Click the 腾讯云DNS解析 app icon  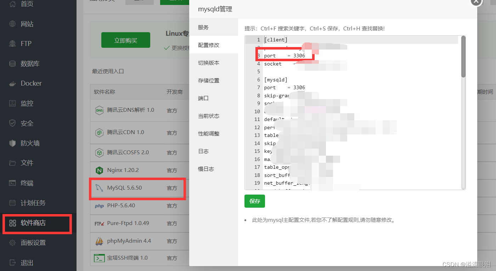pos(100,110)
